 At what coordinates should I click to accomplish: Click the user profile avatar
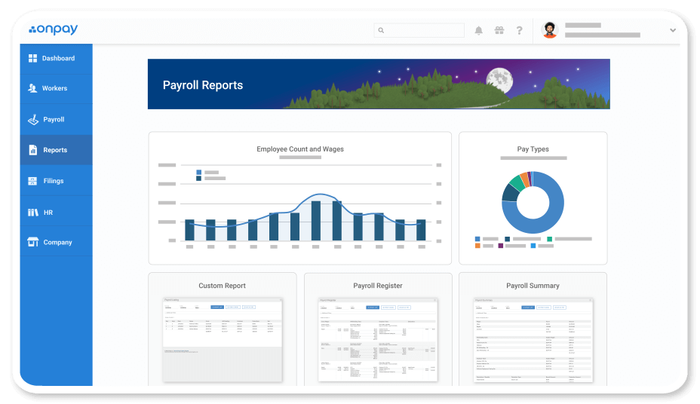550,31
